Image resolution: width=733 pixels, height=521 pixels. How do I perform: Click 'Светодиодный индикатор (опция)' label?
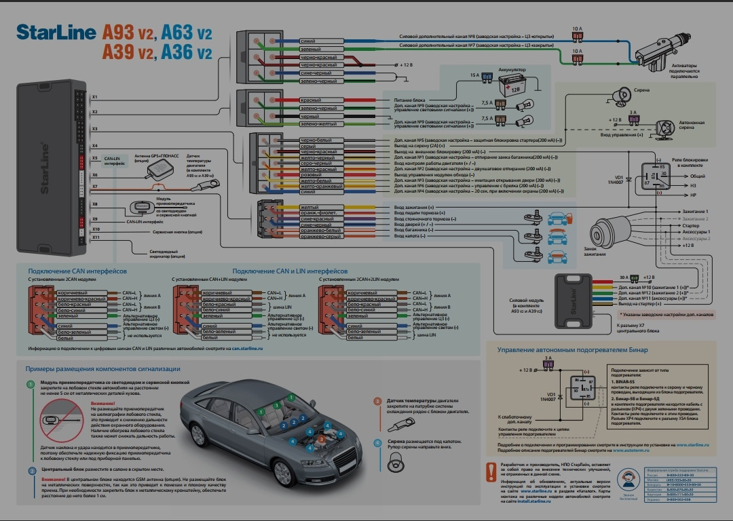coord(168,254)
